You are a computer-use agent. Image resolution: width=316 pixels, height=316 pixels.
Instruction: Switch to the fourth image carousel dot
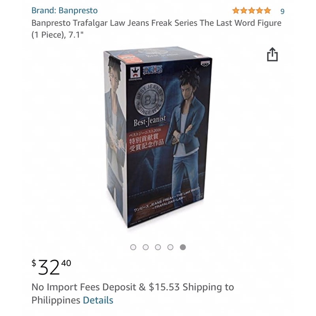(x=170, y=247)
